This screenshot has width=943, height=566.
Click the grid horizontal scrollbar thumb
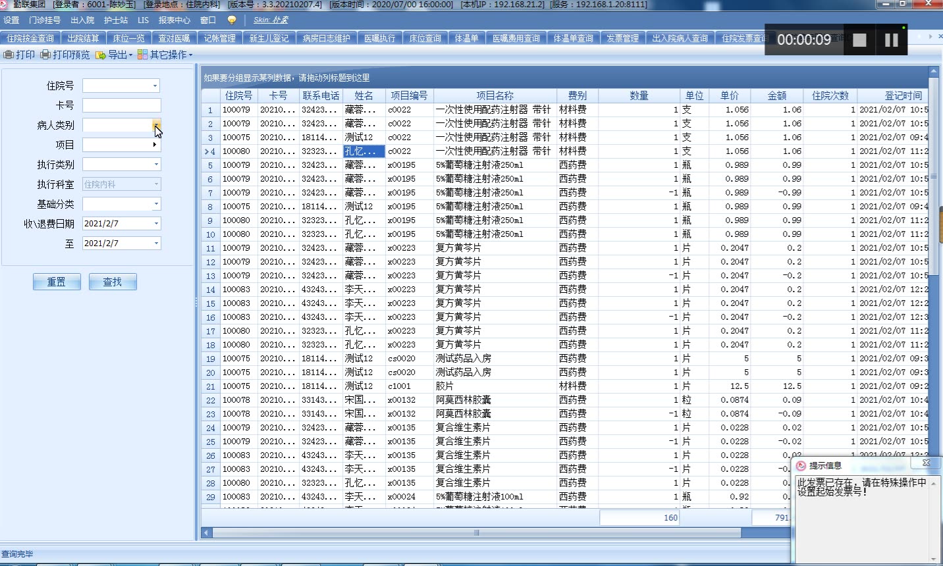[x=476, y=532]
